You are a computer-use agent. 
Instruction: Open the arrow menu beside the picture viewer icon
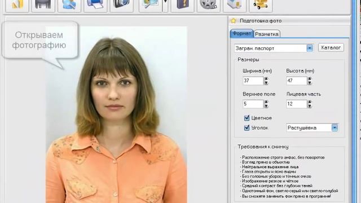165,5
